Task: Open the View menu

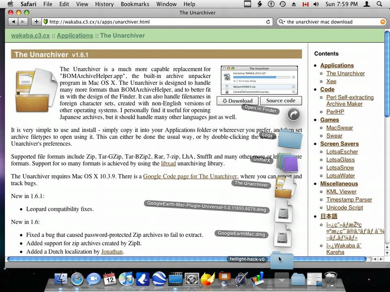Action: 82,4
